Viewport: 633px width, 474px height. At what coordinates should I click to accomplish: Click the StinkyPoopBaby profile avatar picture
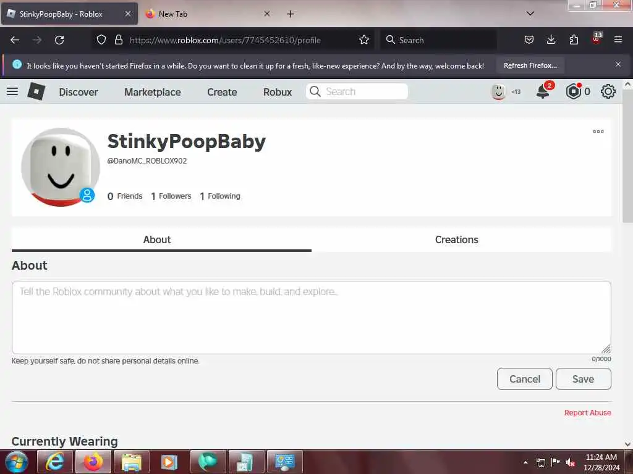[60, 167]
